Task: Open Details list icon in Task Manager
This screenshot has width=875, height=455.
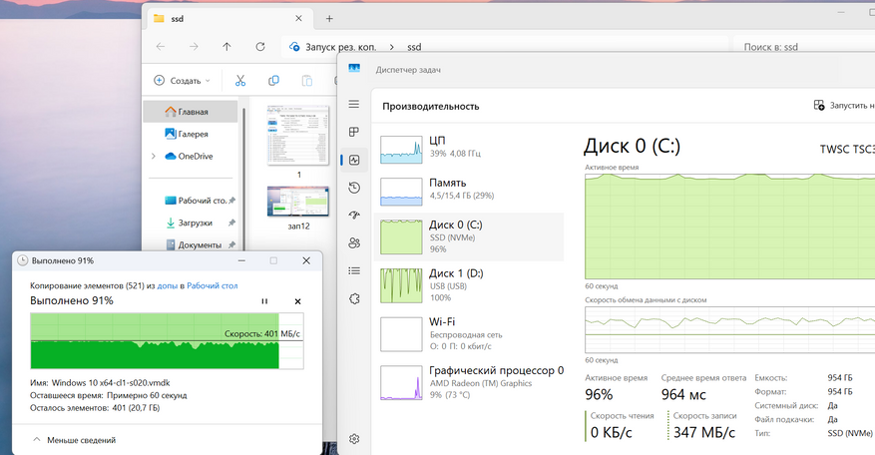Action: pos(354,270)
